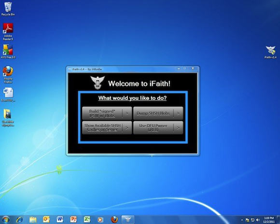Click the arrow beside Dump SHSH Blobs
The width and height of the screenshot is (280, 224).
[x=178, y=113]
